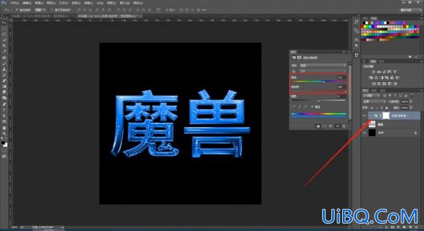Hide the Hue/Saturation adjustment layer
This screenshot has width=424, height=231.
click(364, 116)
